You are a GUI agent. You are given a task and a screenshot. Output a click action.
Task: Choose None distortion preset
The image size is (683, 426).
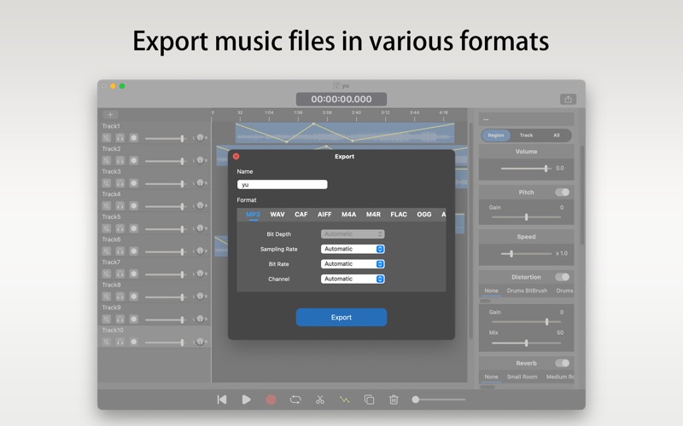pyautogui.click(x=491, y=291)
